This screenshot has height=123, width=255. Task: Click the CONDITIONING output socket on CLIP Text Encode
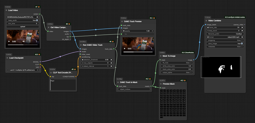[x=76, y=77]
